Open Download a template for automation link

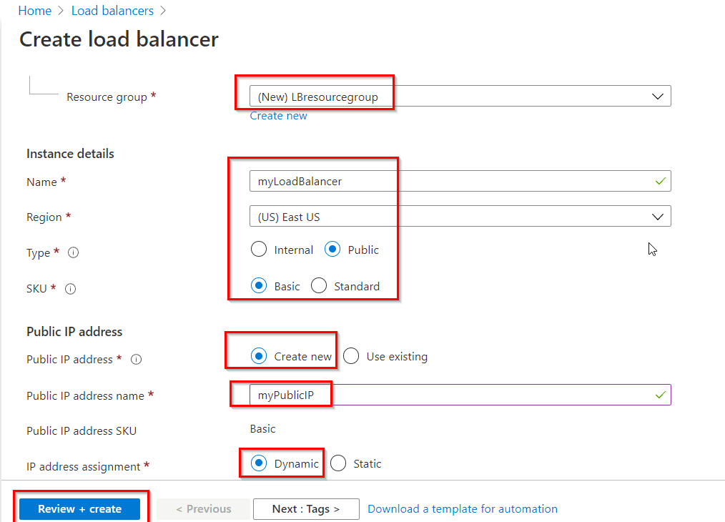(462, 508)
